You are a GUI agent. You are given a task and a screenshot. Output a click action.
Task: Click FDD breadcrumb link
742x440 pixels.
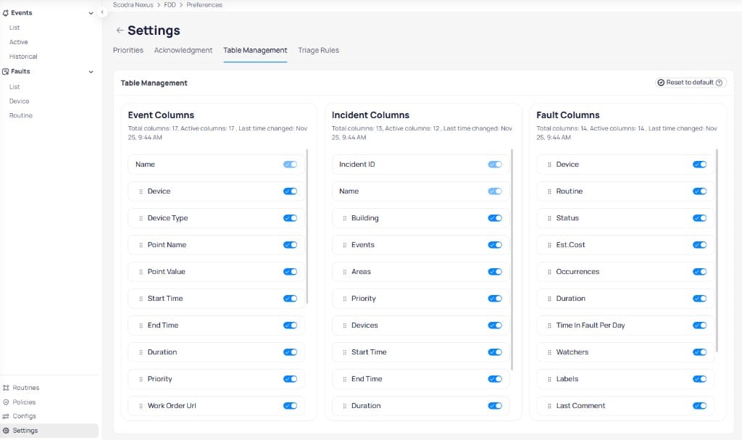[x=170, y=5]
